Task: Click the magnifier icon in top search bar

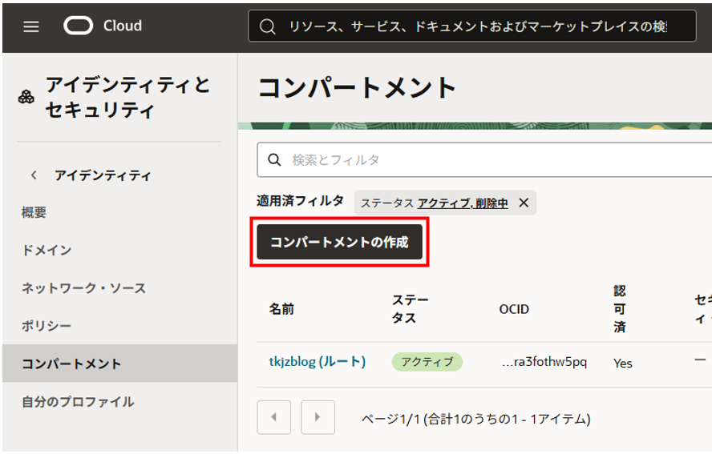Action: (268, 27)
